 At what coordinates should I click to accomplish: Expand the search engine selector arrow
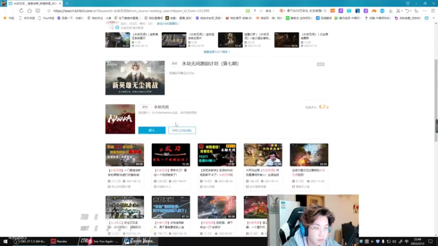point(284,11)
